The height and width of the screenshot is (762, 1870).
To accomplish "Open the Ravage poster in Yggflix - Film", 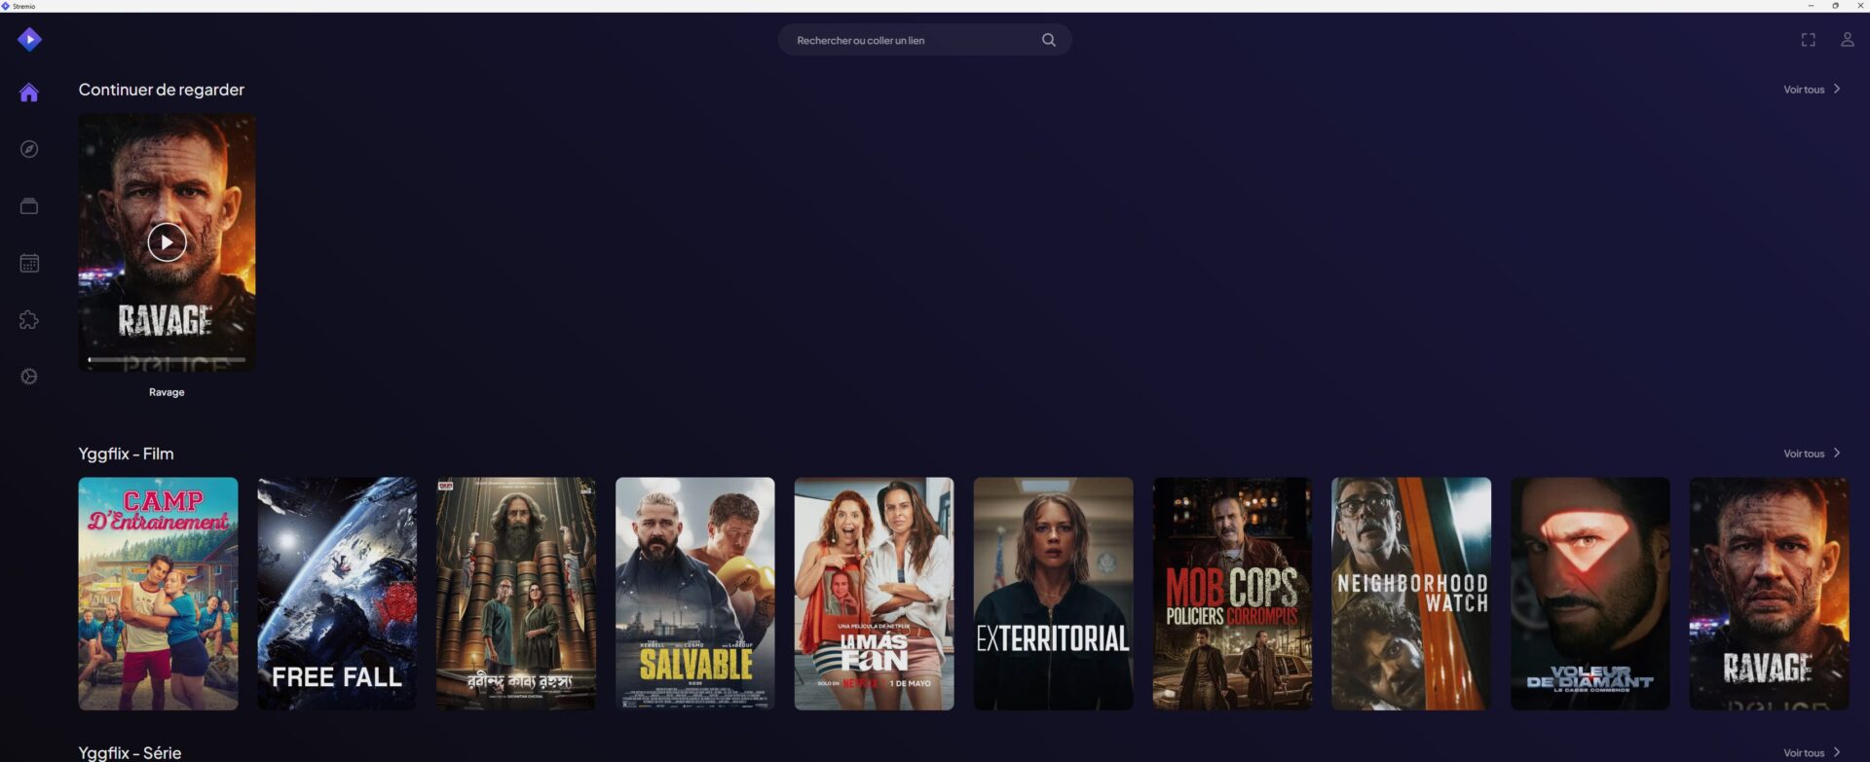I will point(1769,594).
